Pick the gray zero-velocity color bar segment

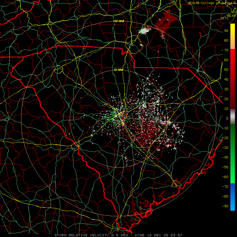[233, 117]
